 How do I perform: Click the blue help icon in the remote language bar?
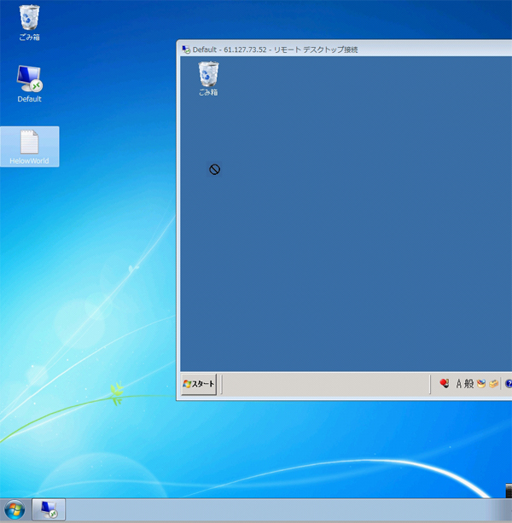[509, 384]
